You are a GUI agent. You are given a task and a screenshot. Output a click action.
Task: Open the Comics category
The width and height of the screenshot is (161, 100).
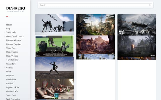pyautogui.click(x=9, y=68)
